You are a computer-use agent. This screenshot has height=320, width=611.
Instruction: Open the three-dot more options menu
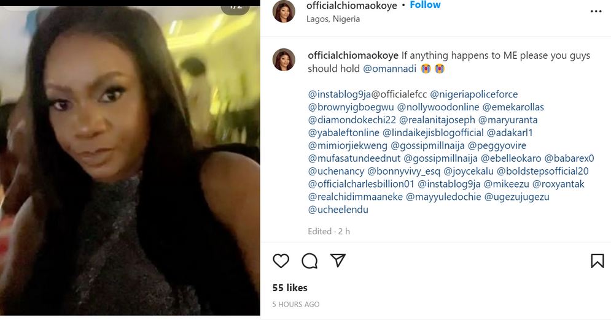pos(596,12)
